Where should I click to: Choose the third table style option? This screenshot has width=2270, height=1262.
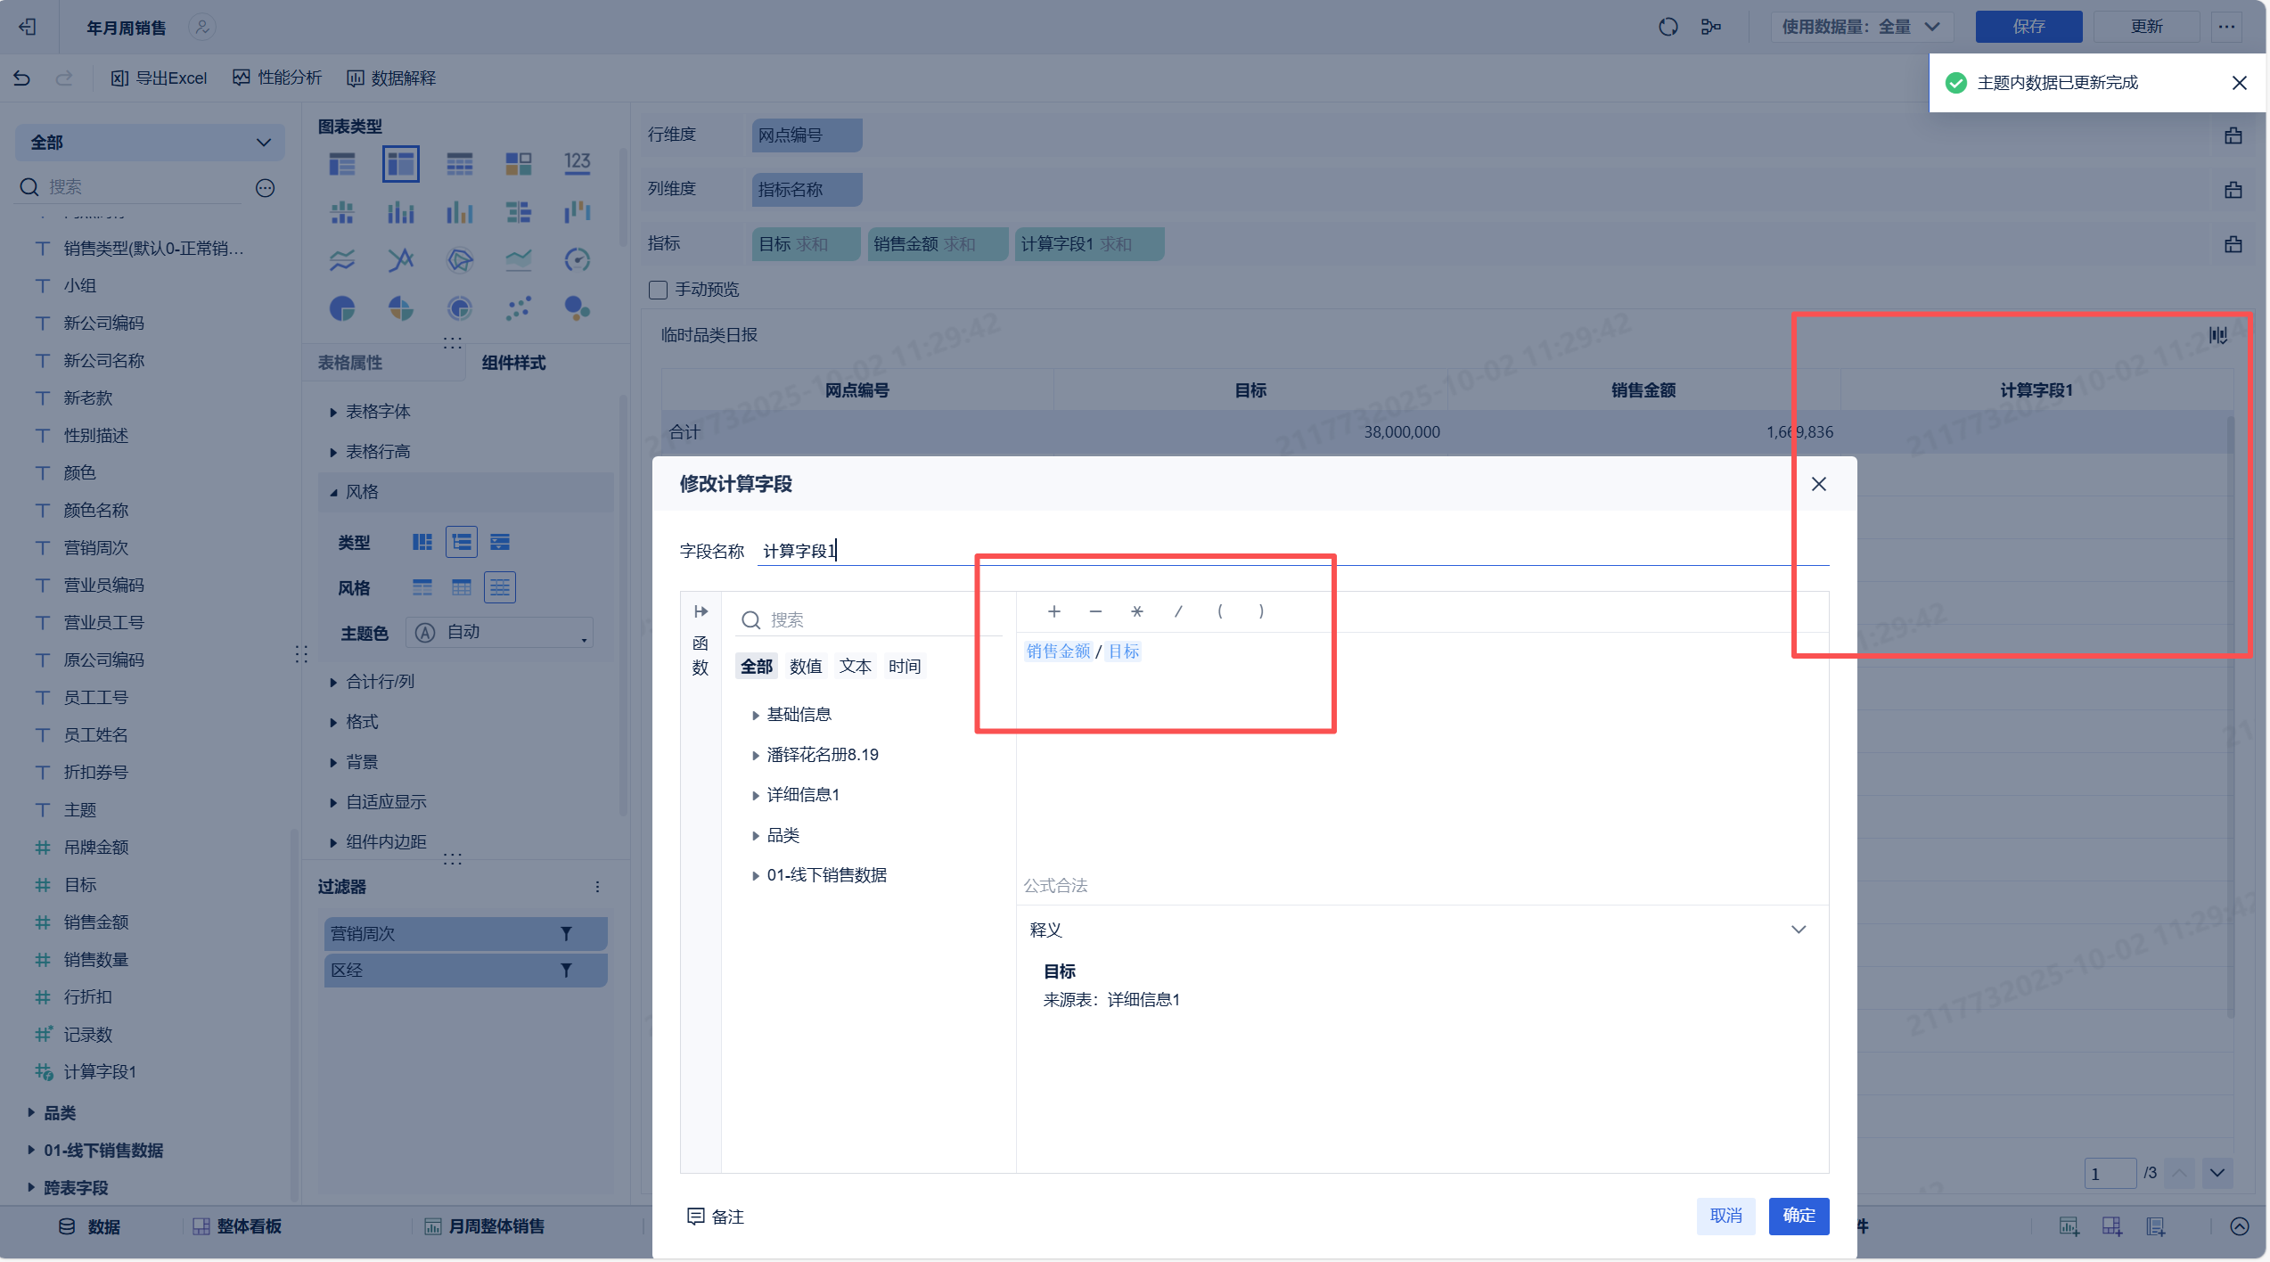pyautogui.click(x=500, y=587)
